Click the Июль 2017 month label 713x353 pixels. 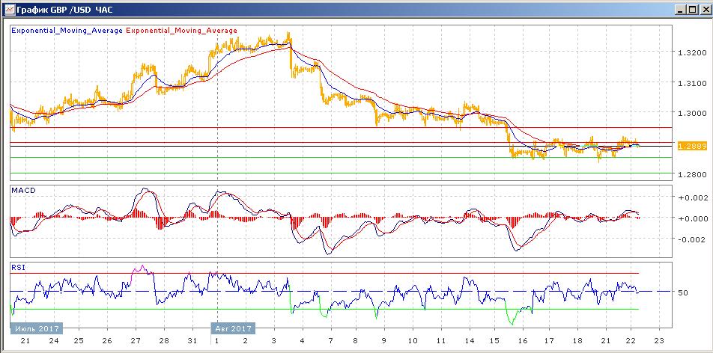point(37,328)
